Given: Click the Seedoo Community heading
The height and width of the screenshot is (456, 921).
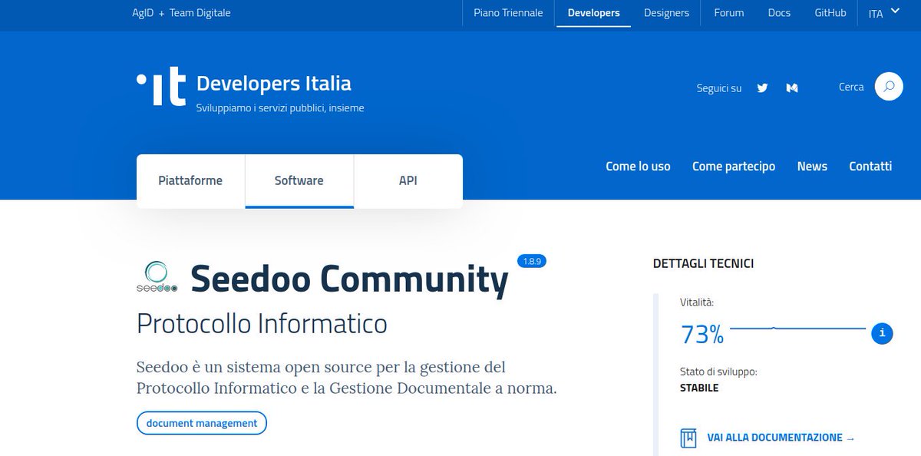Looking at the screenshot, I should [x=349, y=278].
